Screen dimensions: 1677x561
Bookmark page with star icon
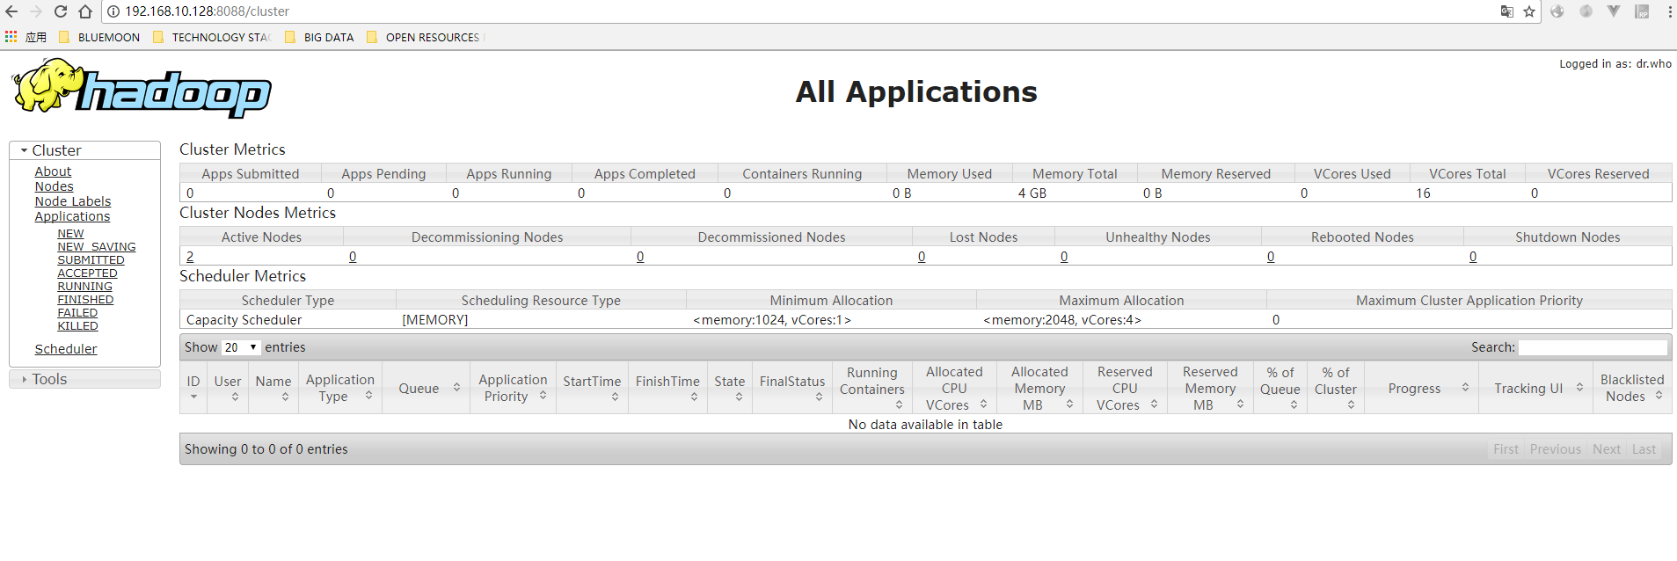click(1529, 11)
